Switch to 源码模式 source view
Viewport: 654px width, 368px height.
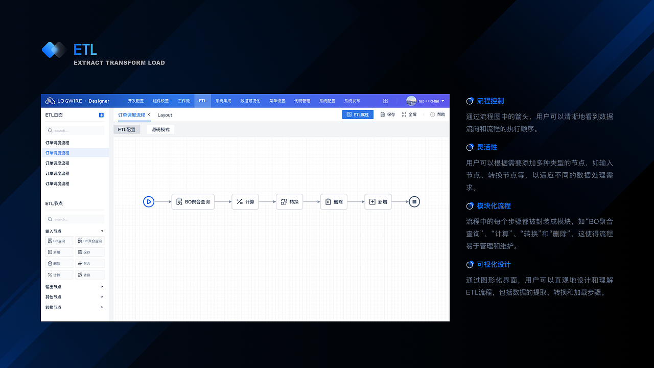[x=160, y=130]
